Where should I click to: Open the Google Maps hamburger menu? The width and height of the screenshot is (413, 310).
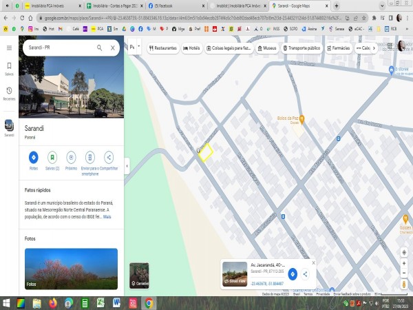tap(9, 48)
